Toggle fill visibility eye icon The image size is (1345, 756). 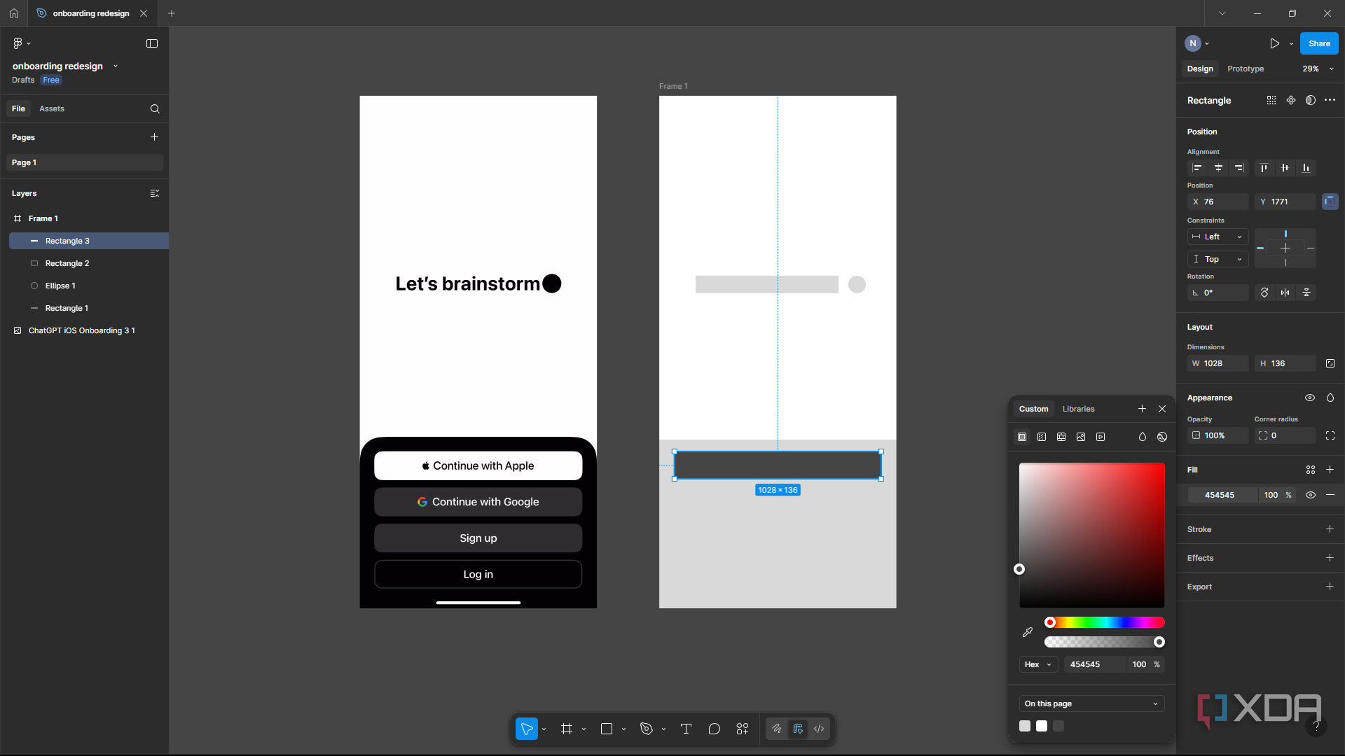[1311, 495]
